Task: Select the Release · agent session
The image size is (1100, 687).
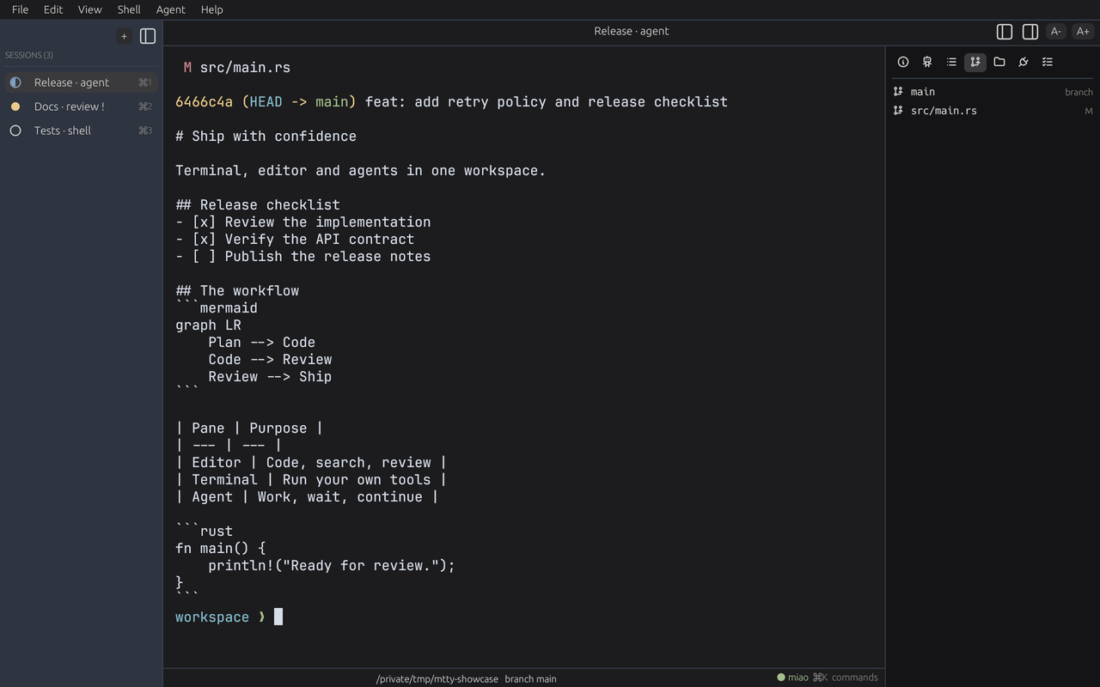Action: coord(81,82)
